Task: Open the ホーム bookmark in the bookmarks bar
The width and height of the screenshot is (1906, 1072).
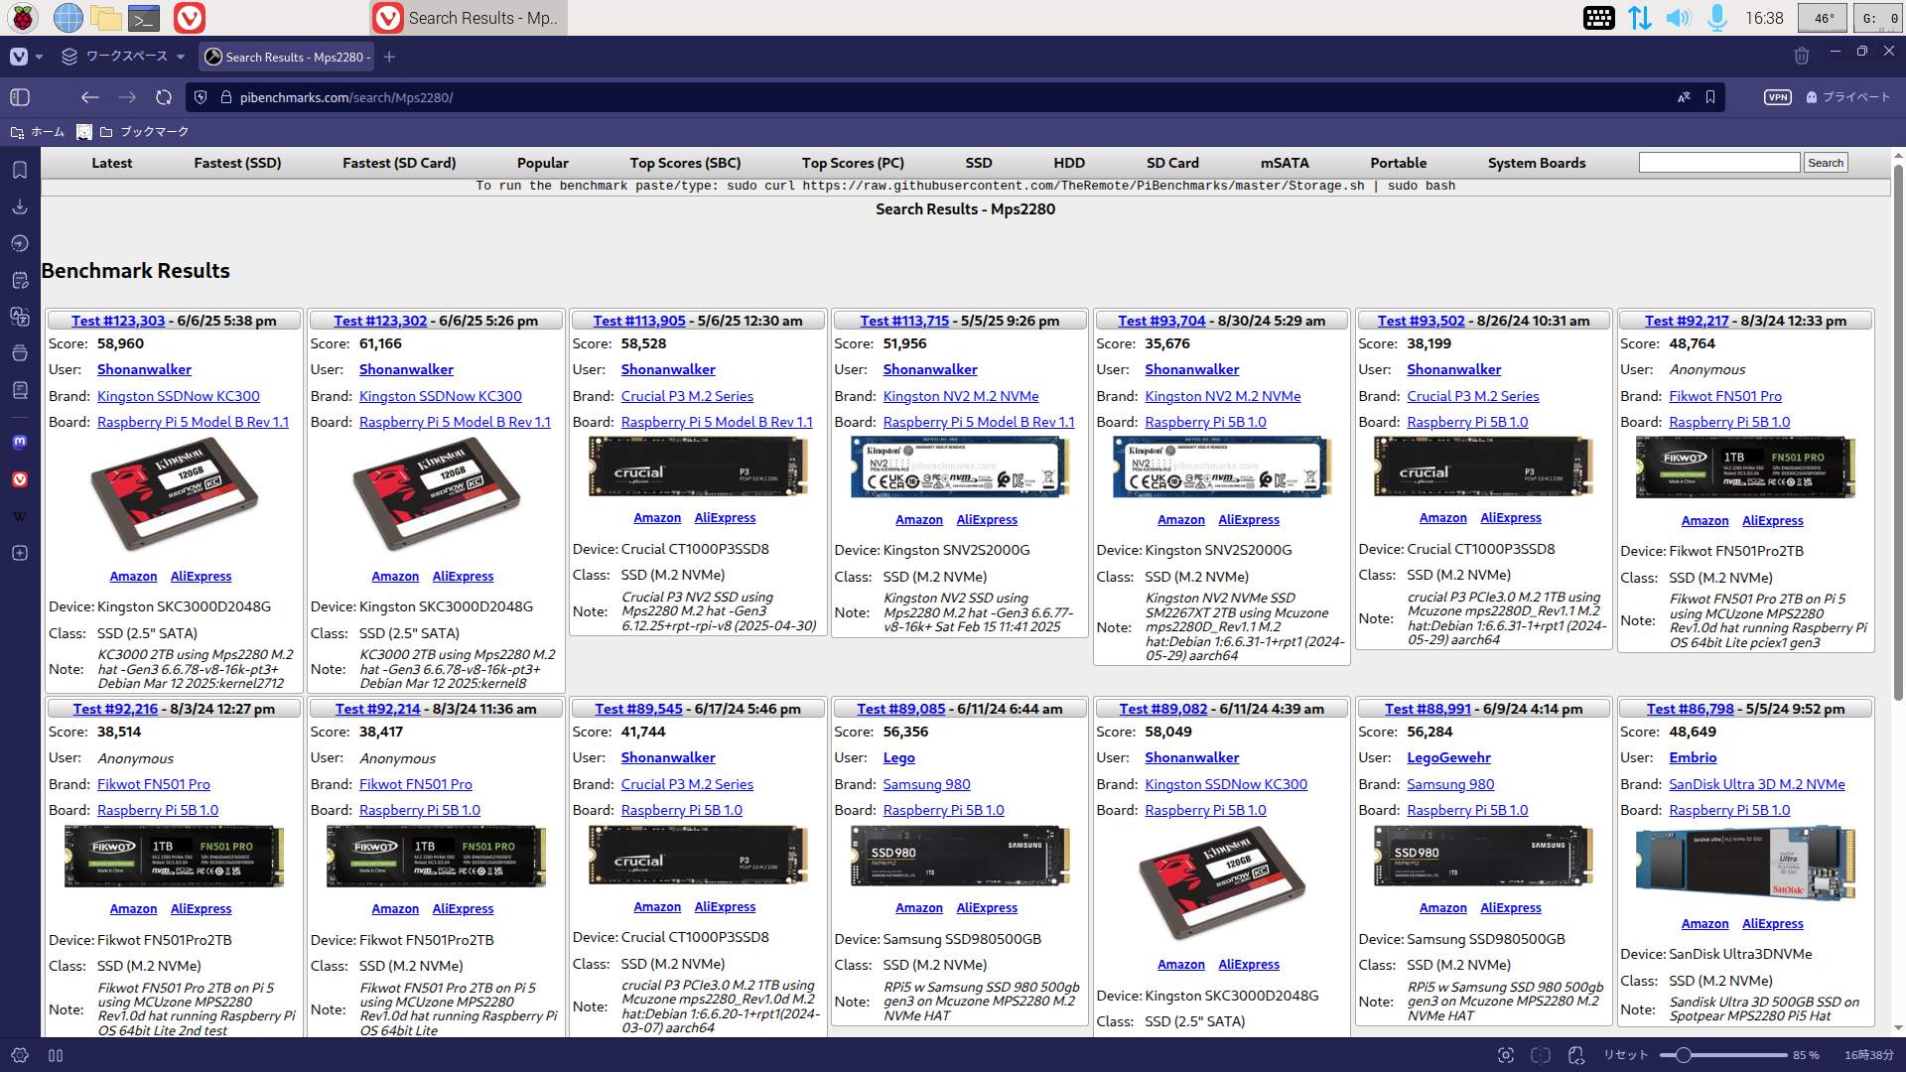Action: [38, 132]
